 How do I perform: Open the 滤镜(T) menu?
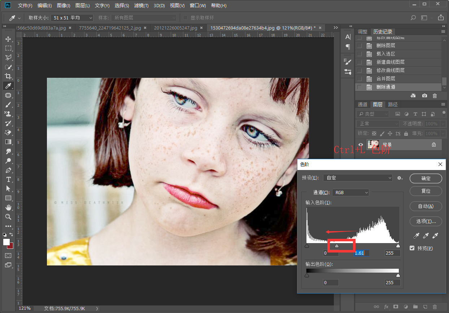(x=141, y=6)
